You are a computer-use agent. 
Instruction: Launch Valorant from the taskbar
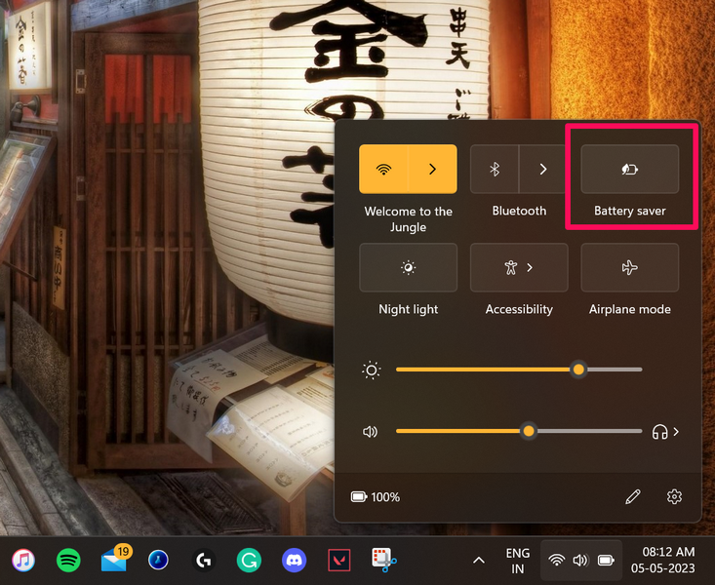coord(338,560)
